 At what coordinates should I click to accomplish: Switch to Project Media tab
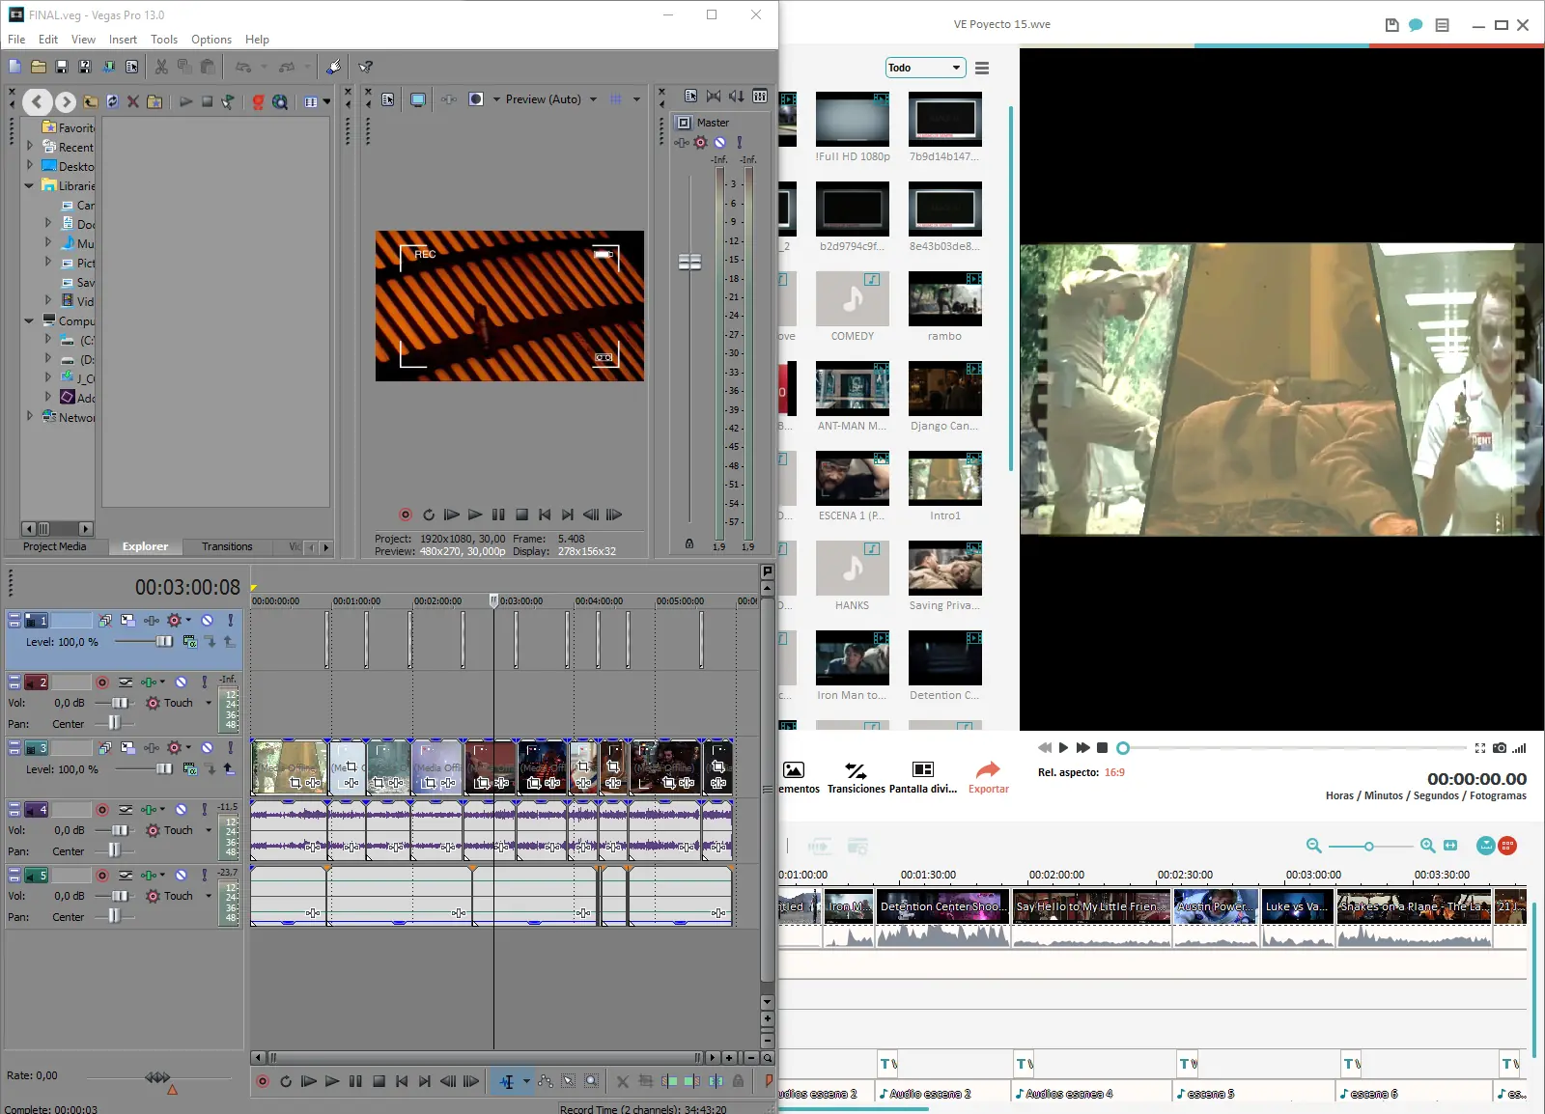[x=55, y=546]
